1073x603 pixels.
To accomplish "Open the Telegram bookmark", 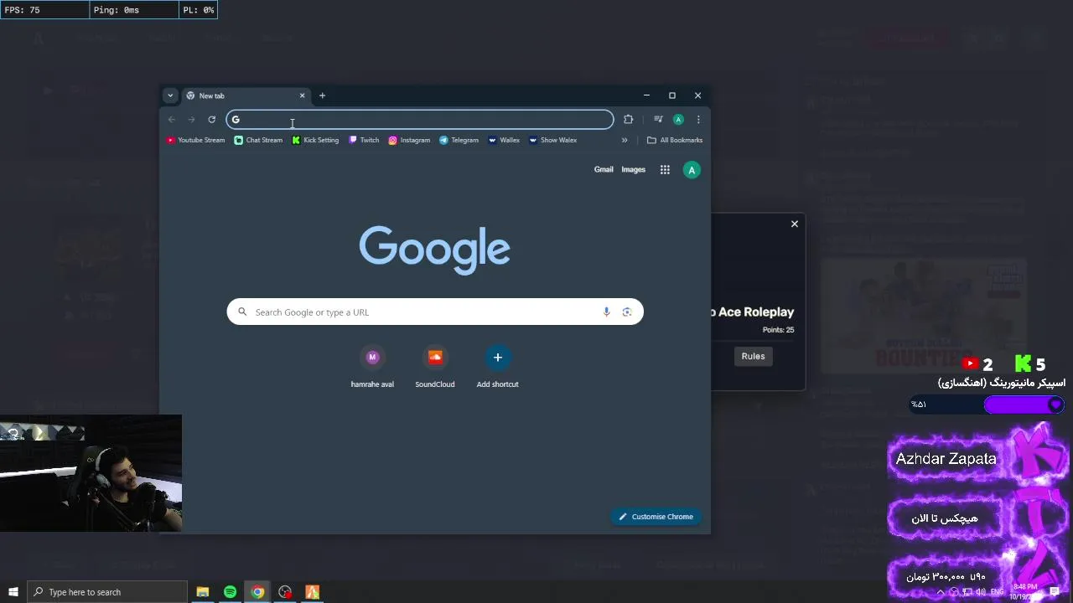I will click(x=459, y=140).
